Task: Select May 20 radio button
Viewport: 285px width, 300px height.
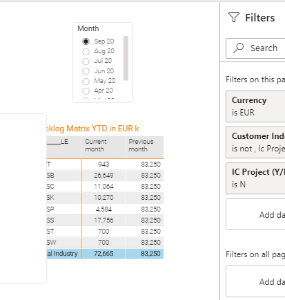Action: (x=86, y=82)
